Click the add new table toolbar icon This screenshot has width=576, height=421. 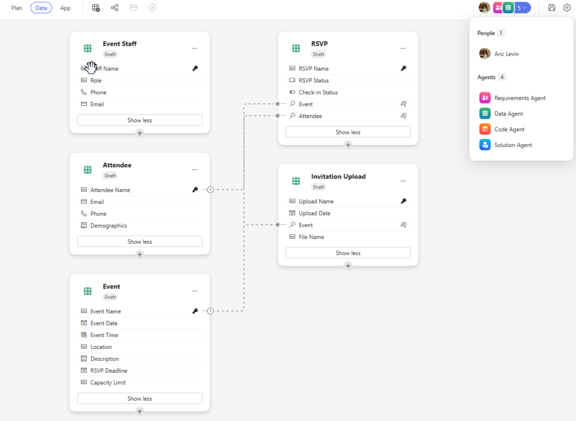click(x=96, y=8)
